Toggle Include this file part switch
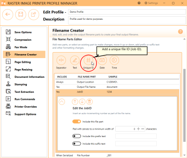Screen dimensions: 187x158 point(77,122)
